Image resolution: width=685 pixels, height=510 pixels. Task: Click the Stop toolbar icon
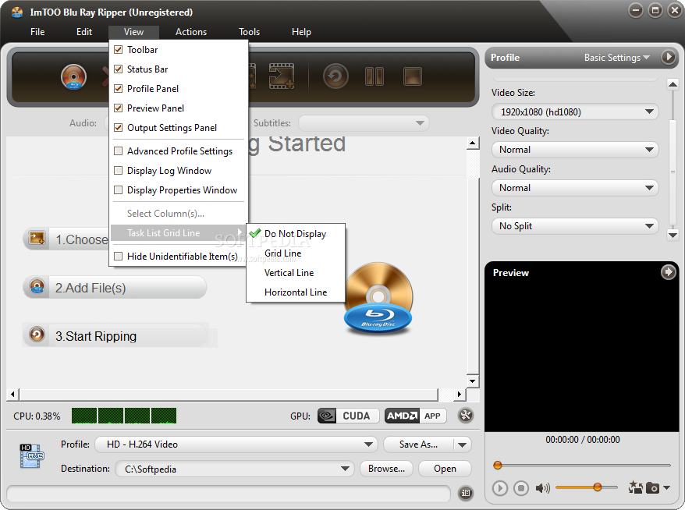coord(413,77)
